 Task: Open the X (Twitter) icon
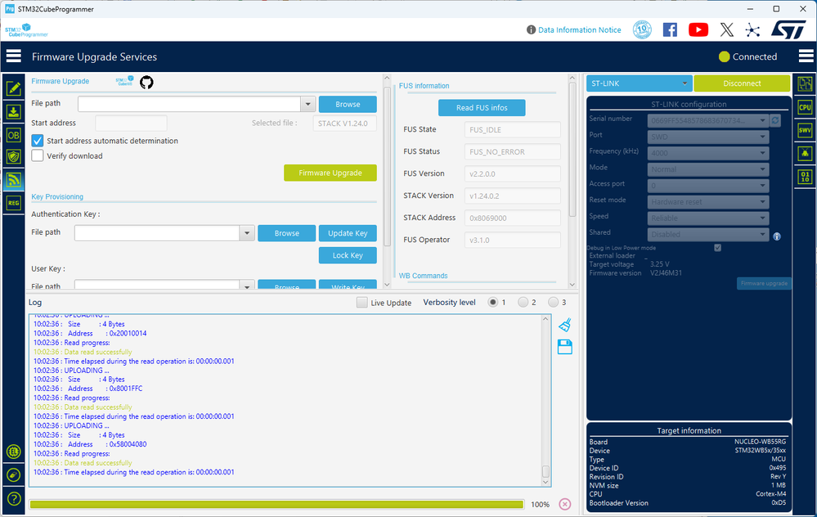click(726, 29)
